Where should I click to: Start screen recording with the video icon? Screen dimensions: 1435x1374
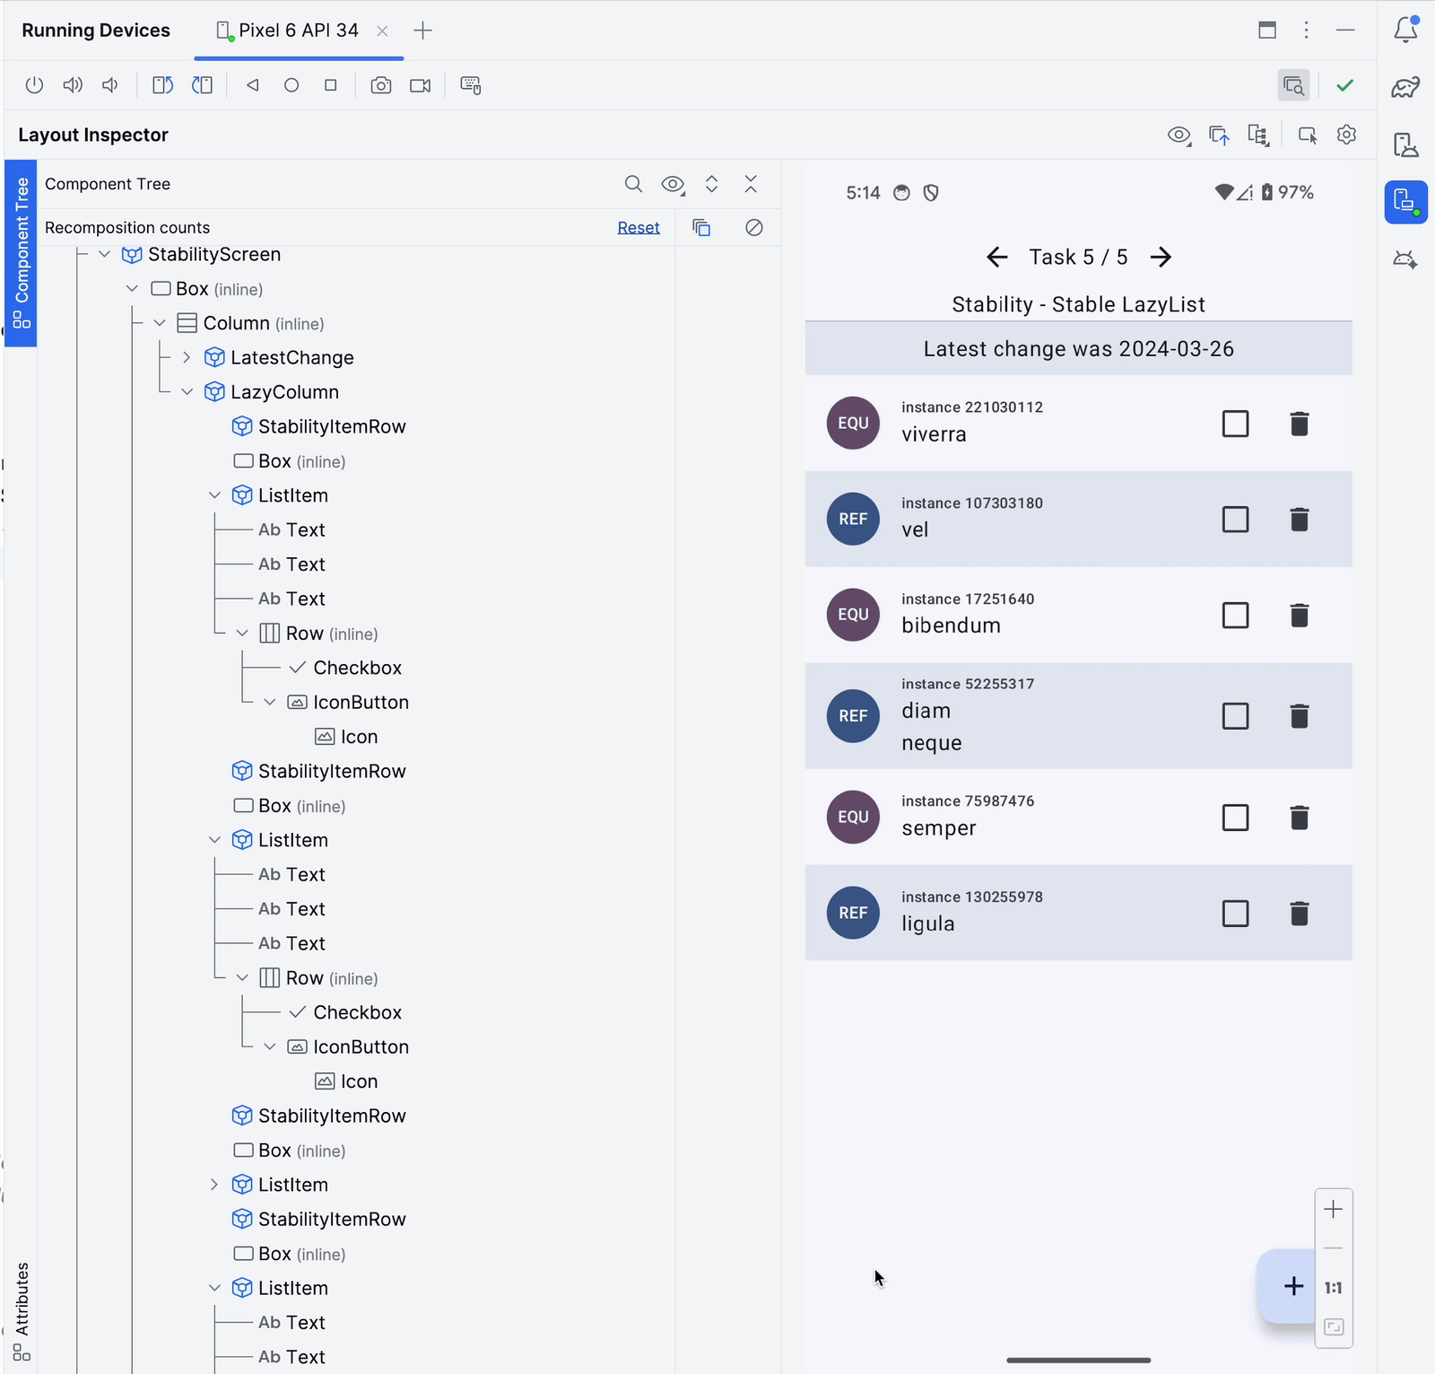point(420,85)
